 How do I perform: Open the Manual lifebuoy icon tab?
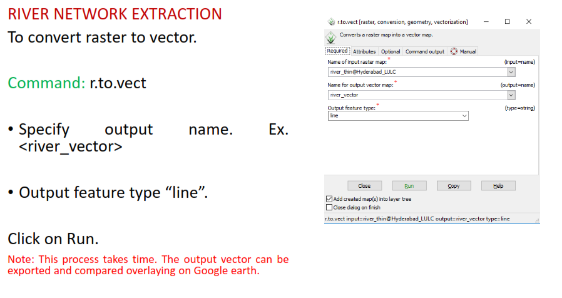462,51
